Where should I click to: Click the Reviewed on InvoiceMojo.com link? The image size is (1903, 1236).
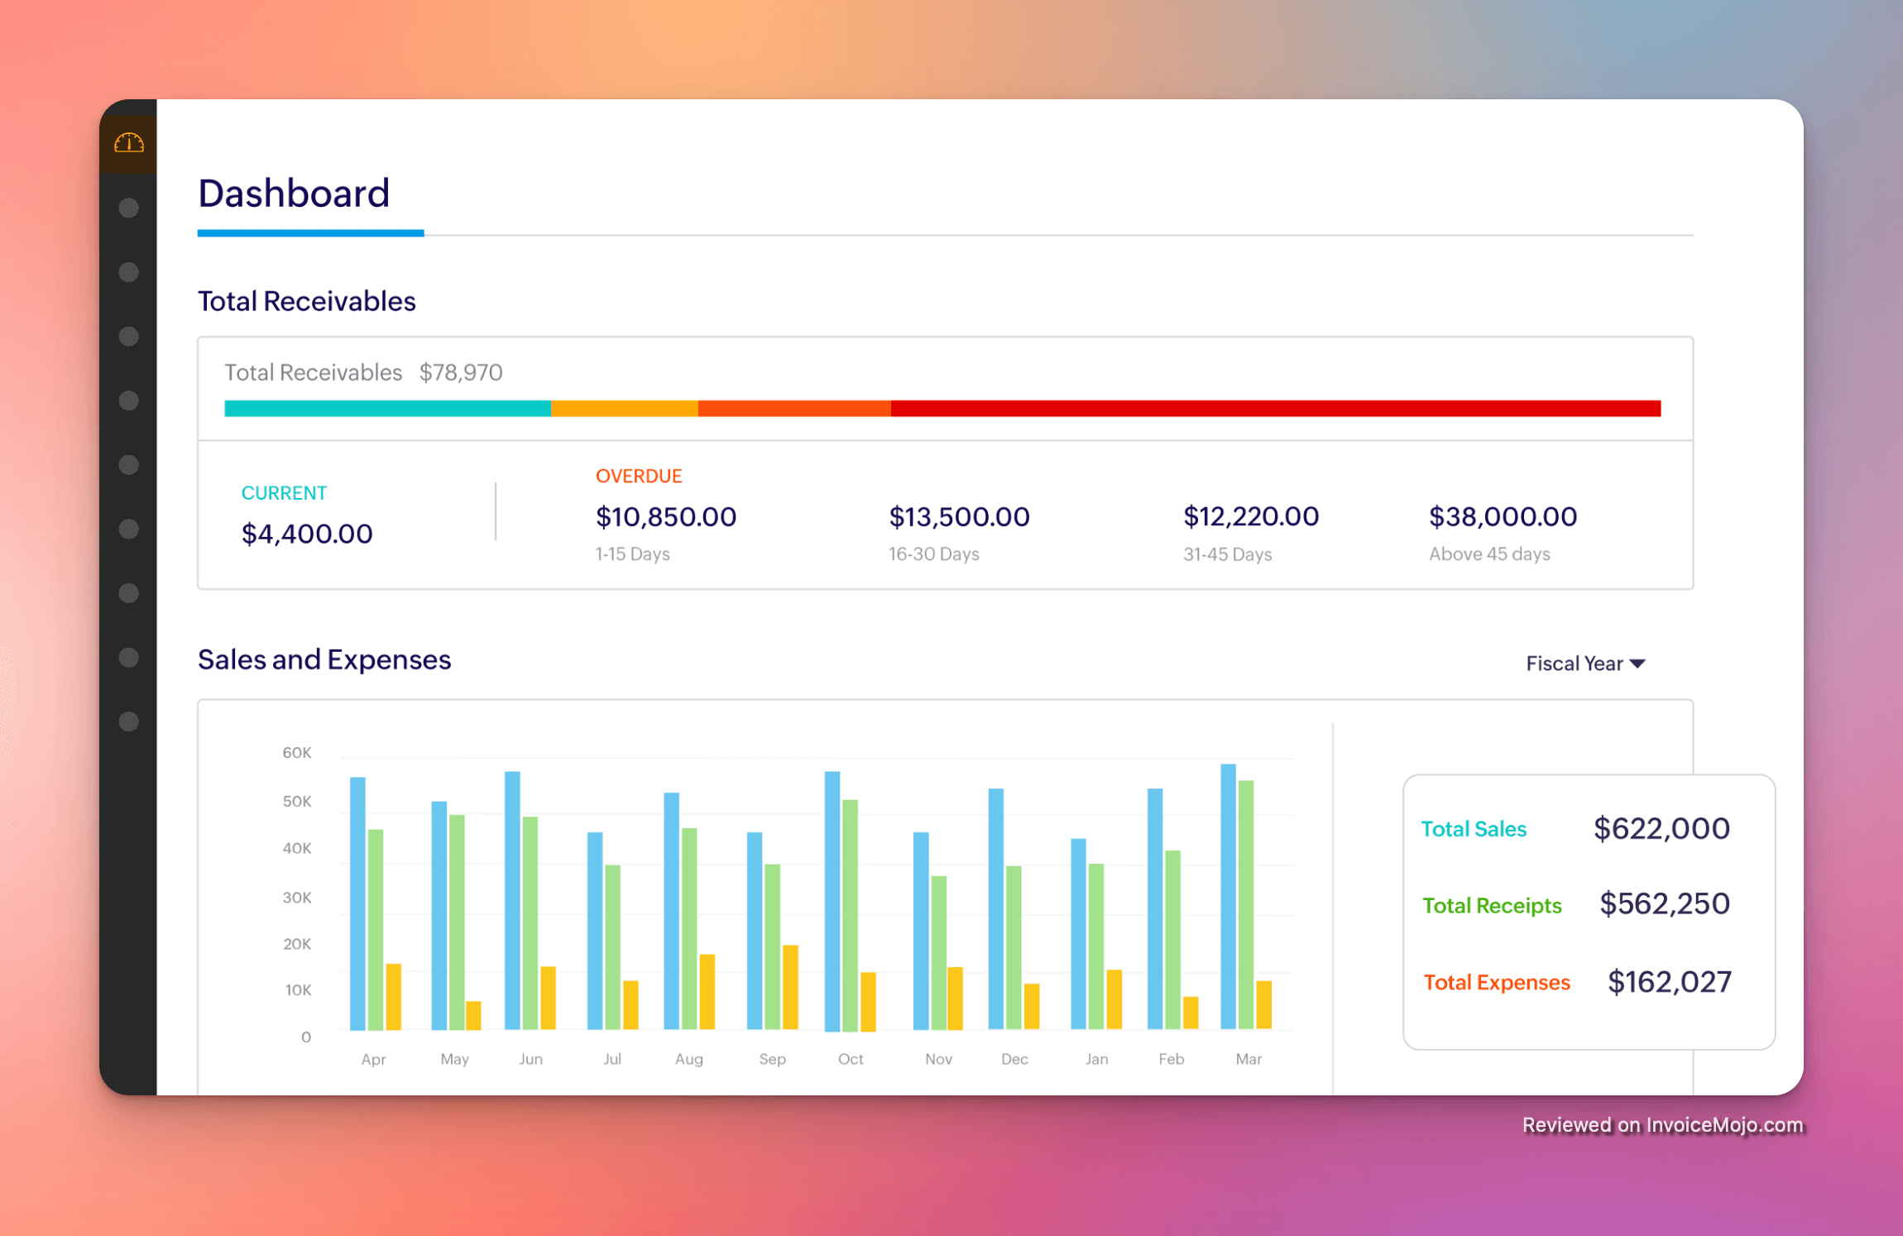[1662, 1125]
